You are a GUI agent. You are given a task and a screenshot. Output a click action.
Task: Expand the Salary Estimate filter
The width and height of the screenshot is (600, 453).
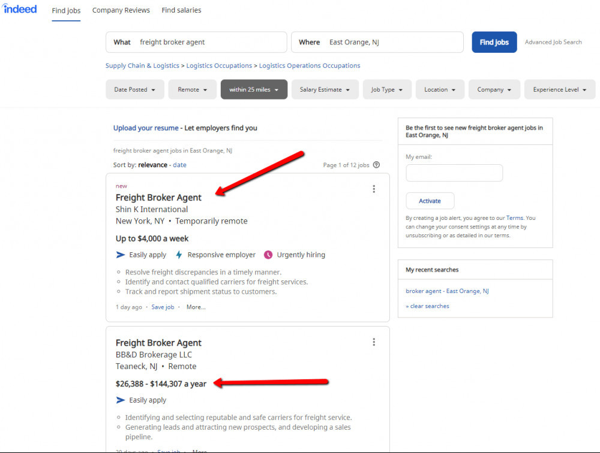(x=325, y=89)
